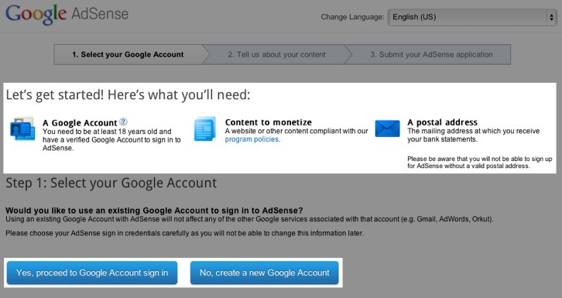Viewport: 562px width, 298px height.
Task: Click the Change Language label
Action: pyautogui.click(x=352, y=17)
